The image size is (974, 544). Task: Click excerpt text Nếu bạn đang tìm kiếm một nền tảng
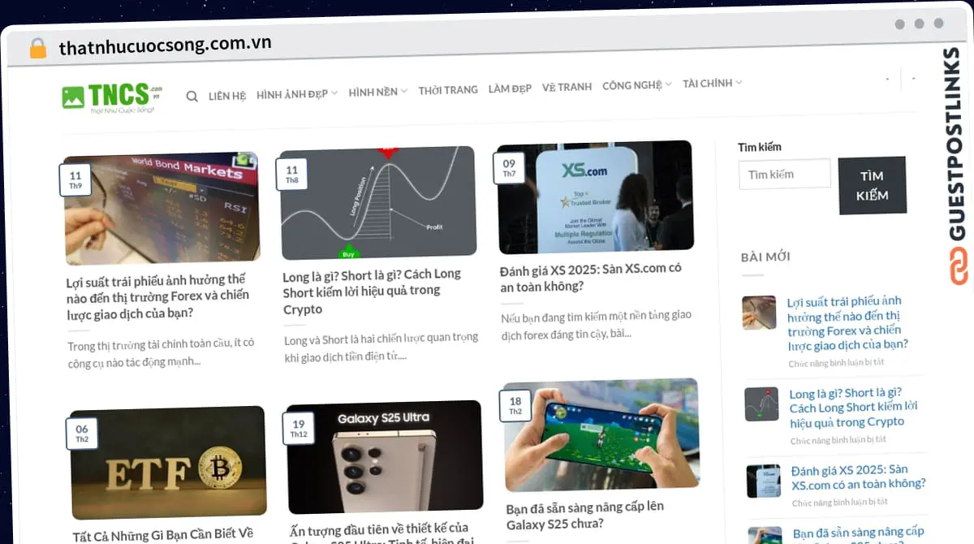coord(597,324)
